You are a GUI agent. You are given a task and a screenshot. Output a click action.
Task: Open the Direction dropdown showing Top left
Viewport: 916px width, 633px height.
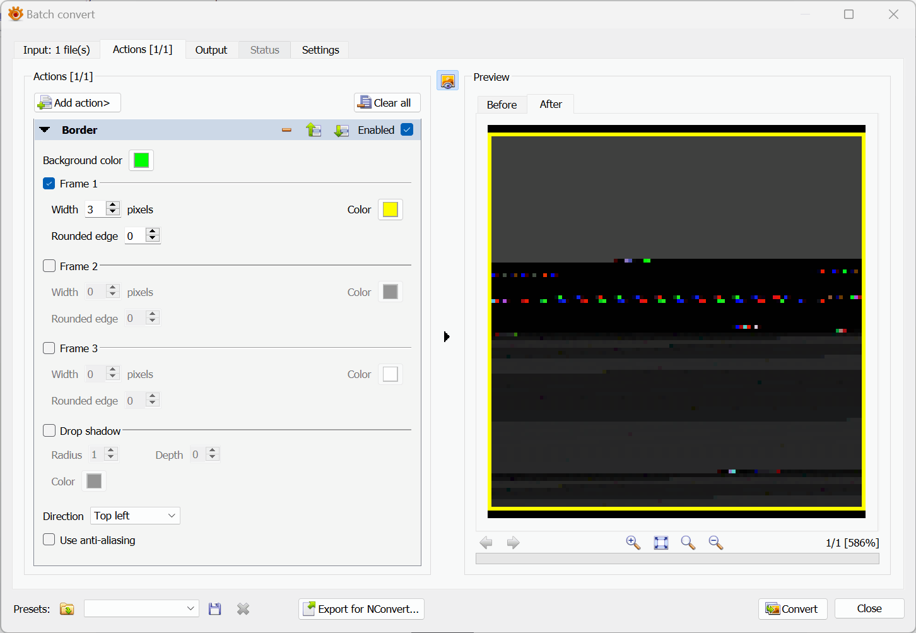[x=135, y=516]
